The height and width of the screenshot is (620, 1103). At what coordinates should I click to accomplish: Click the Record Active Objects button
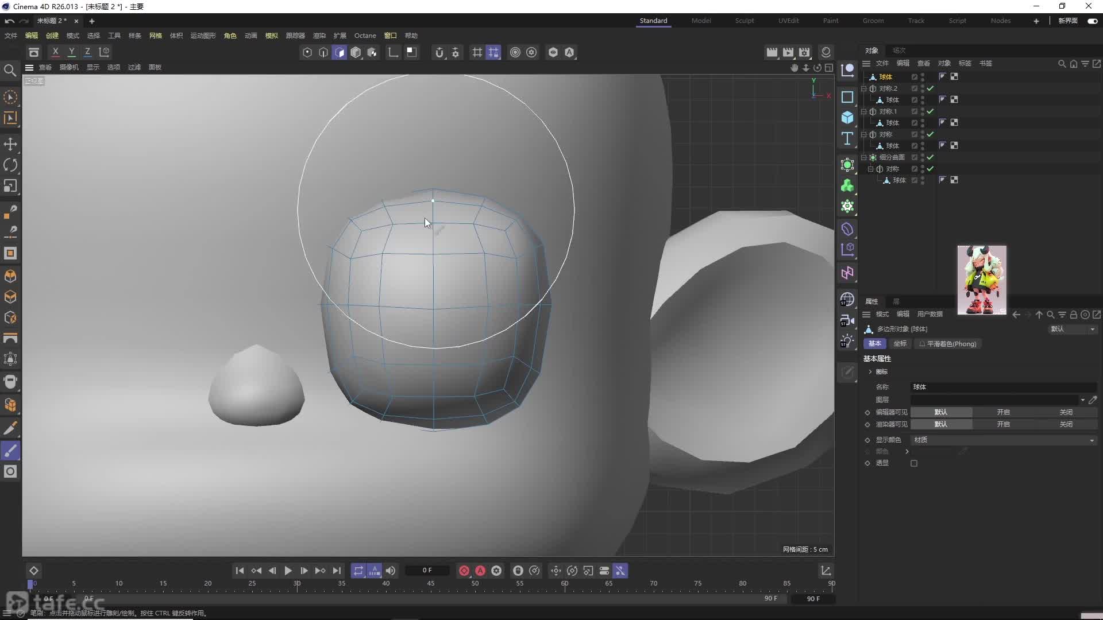coord(464,571)
